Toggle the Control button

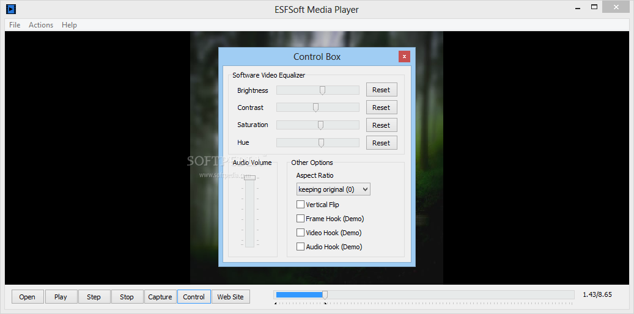(194, 297)
